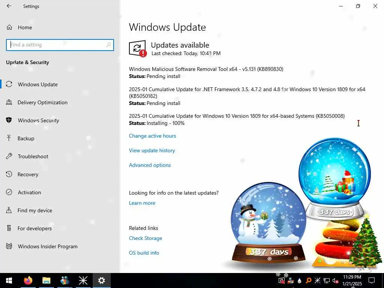Open Troubleshoot section
The width and height of the screenshot is (384, 288).
[x=33, y=156]
